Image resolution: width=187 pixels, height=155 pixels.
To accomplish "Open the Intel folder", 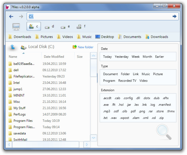I will coord(16,83).
